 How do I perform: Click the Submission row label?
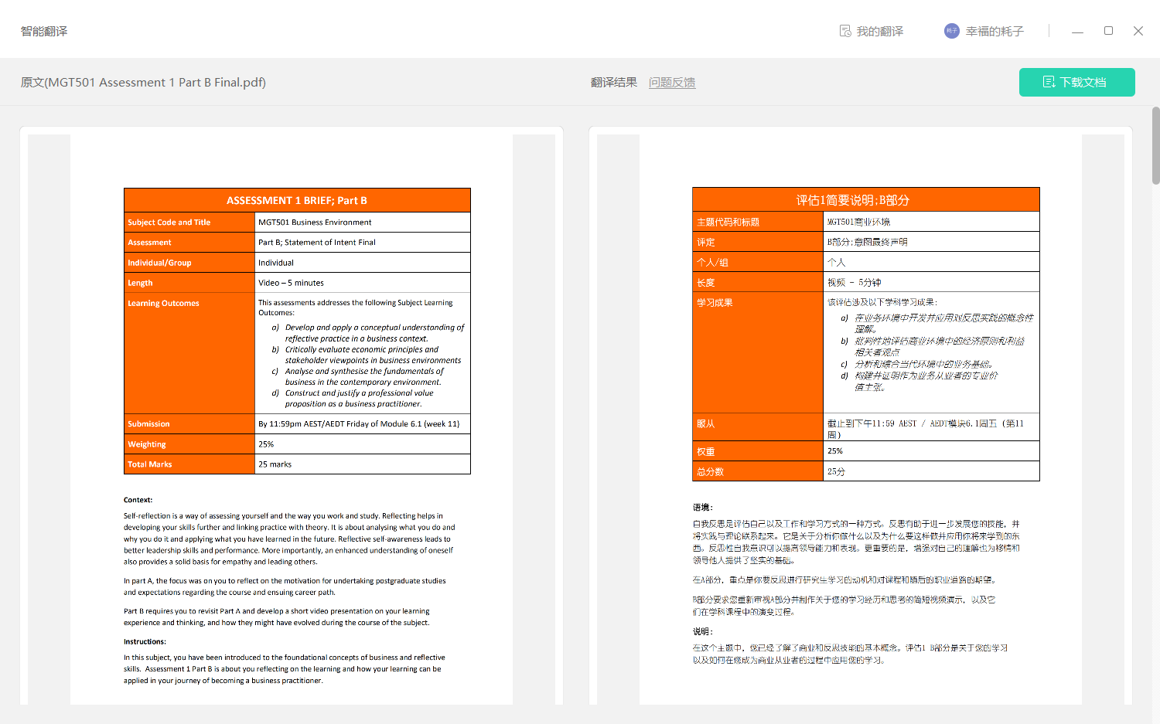pyautogui.click(x=189, y=423)
